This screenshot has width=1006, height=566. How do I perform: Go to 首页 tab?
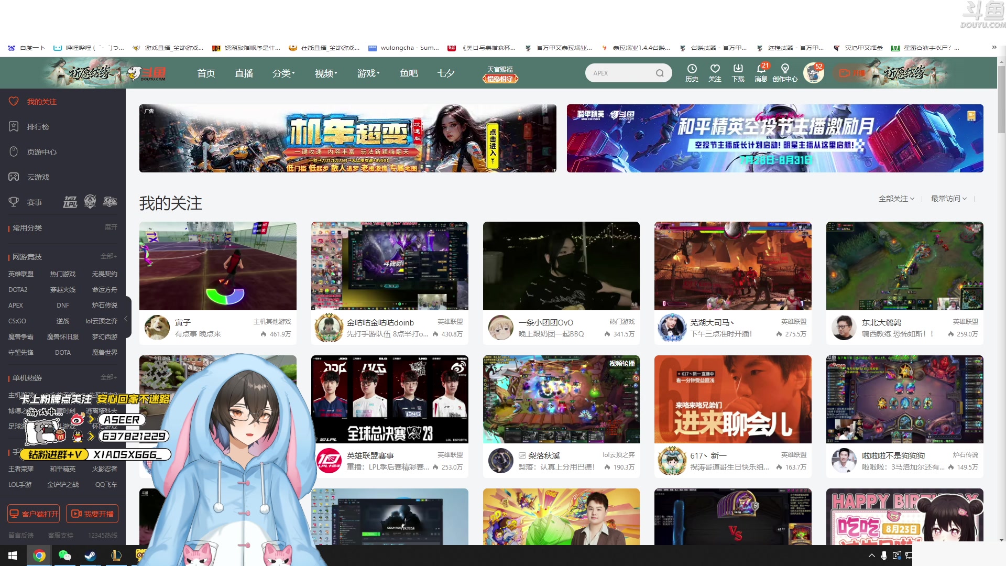[206, 73]
